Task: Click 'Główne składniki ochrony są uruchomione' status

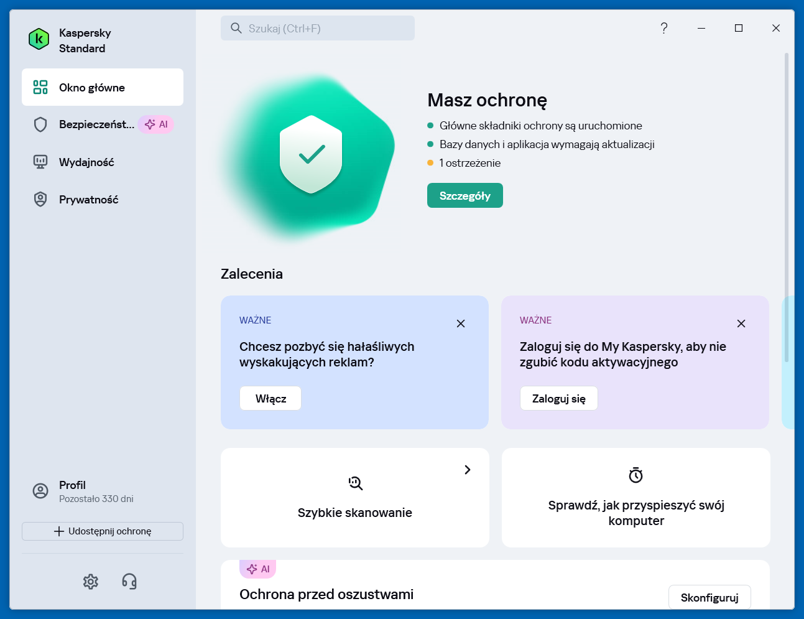Action: click(x=541, y=126)
